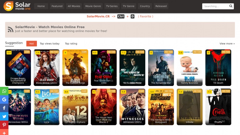This screenshot has height=135, width=240.
Task: Click SolarMovie - Watch Movies Online Free heading
Action: point(50,27)
